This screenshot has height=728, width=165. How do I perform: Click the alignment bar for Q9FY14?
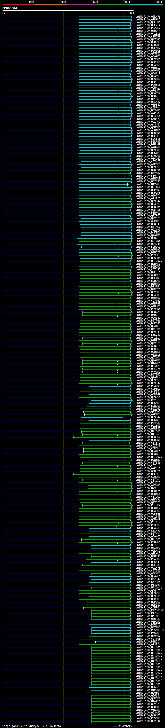(105, 25)
